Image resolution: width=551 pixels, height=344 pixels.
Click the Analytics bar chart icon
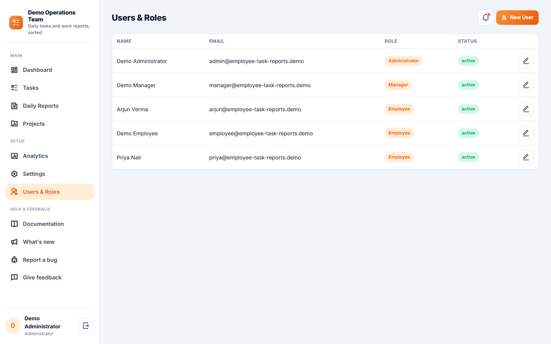[x=15, y=156]
